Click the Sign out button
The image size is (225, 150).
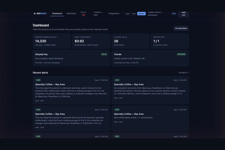coord(183,14)
